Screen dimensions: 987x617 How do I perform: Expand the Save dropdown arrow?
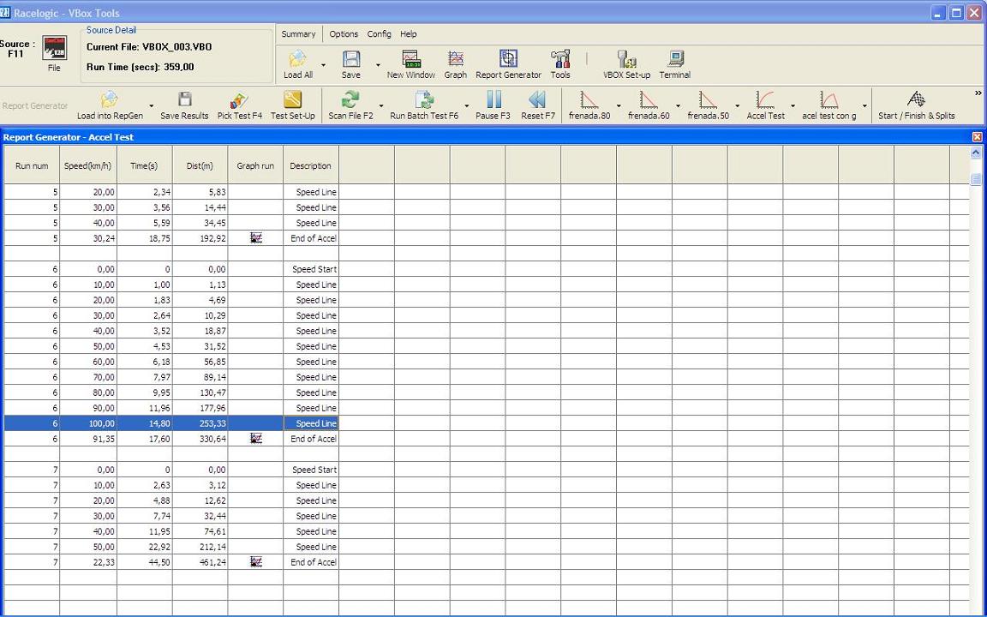point(378,65)
